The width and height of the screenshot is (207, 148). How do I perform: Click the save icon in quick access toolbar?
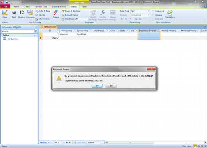pos(7,2)
